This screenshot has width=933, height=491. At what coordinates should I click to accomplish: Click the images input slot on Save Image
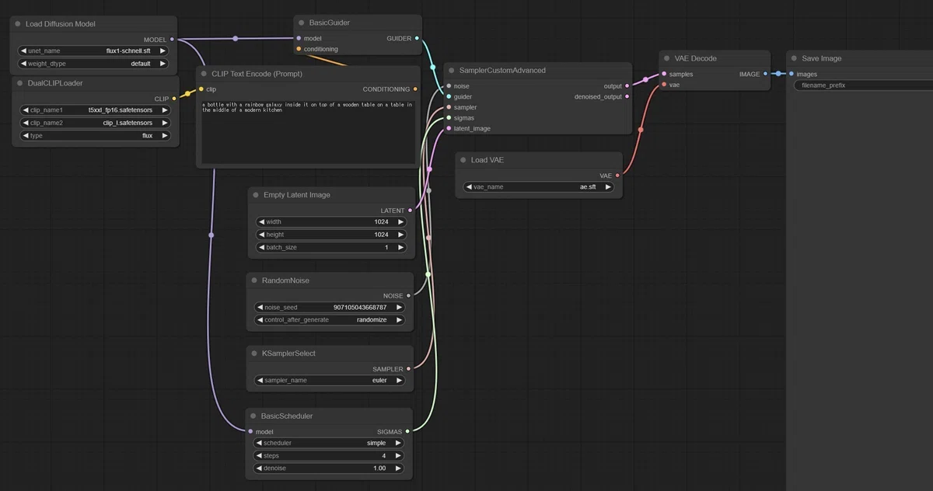[791, 74]
